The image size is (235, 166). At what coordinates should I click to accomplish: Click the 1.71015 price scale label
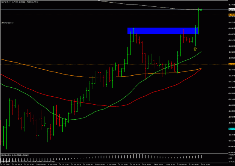[x=232, y=5]
